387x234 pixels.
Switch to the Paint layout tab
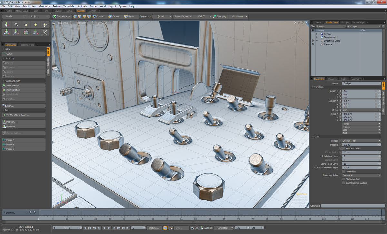coord(35,11)
